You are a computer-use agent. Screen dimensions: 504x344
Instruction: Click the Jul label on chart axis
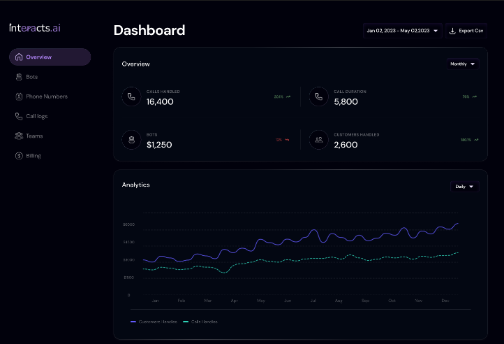pyautogui.click(x=313, y=301)
